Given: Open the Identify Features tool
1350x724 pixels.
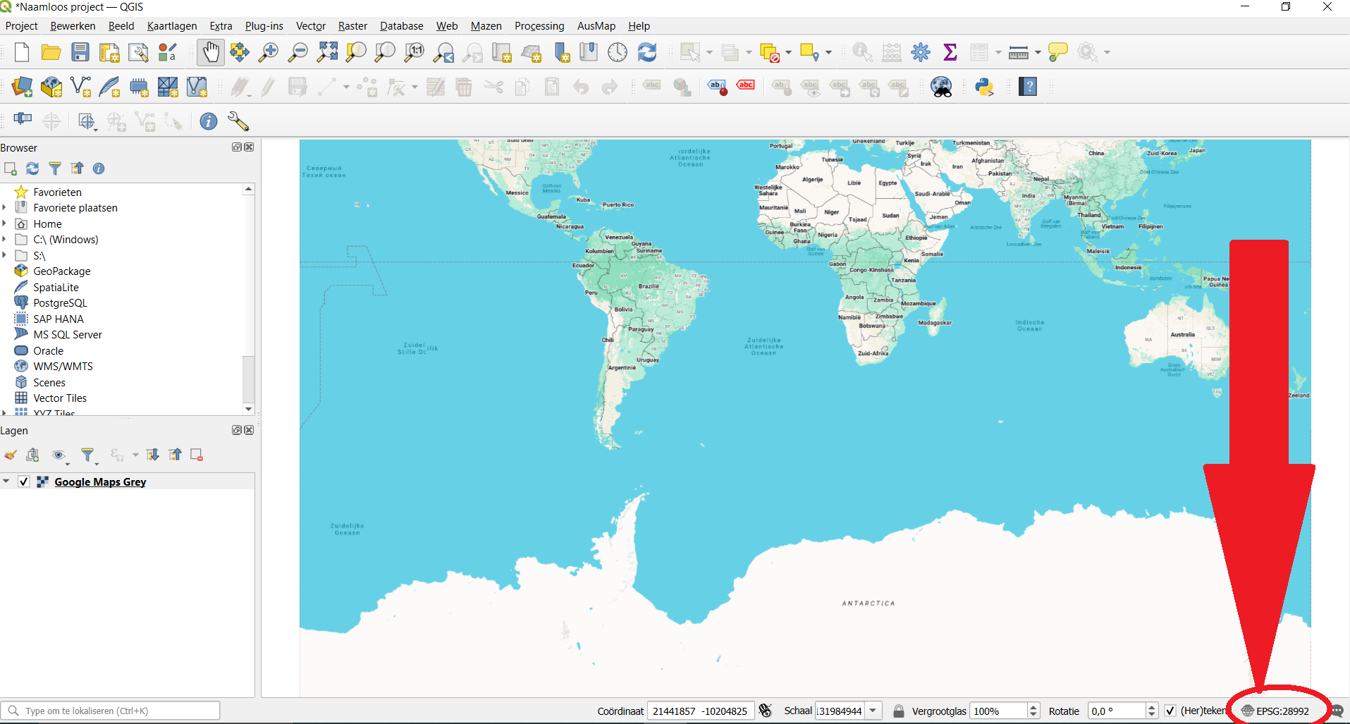Looking at the screenshot, I should tap(861, 52).
